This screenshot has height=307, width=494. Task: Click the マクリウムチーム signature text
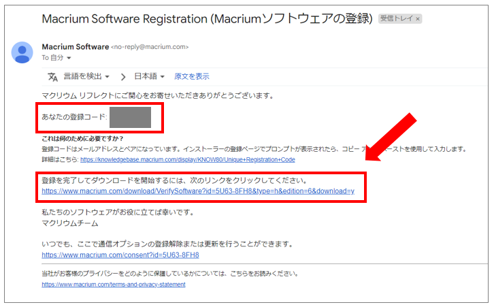(x=70, y=223)
